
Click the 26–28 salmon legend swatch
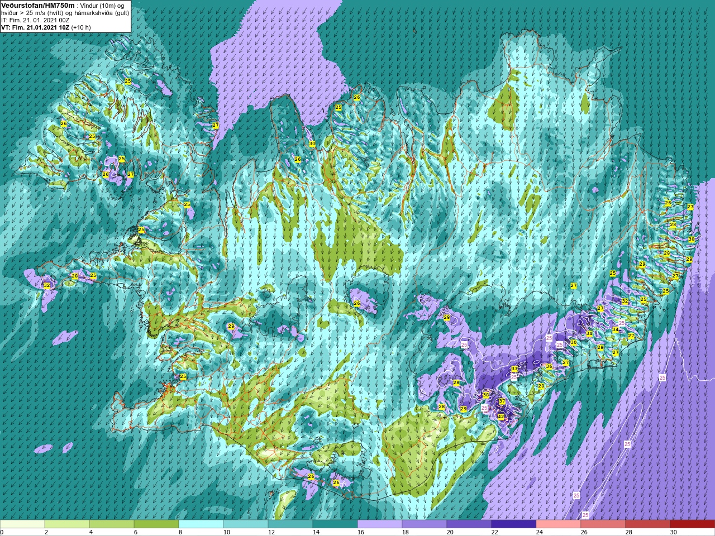[x=603, y=524]
